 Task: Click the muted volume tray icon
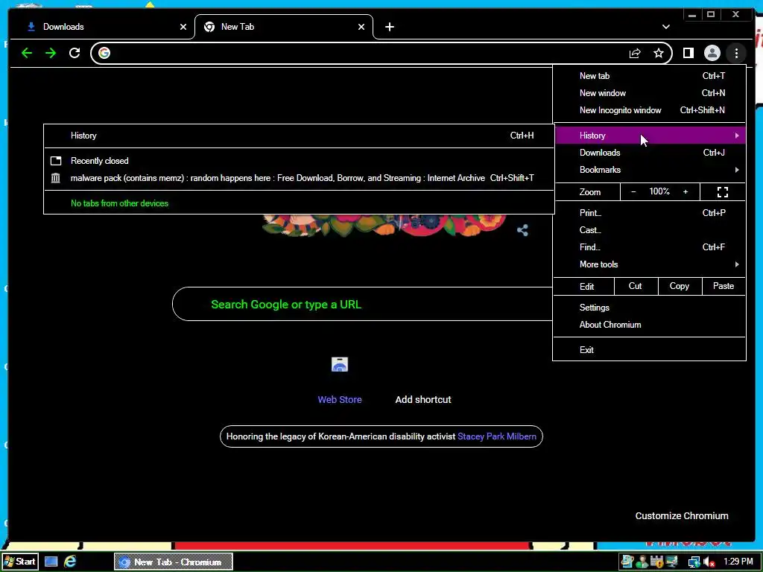pos(709,562)
